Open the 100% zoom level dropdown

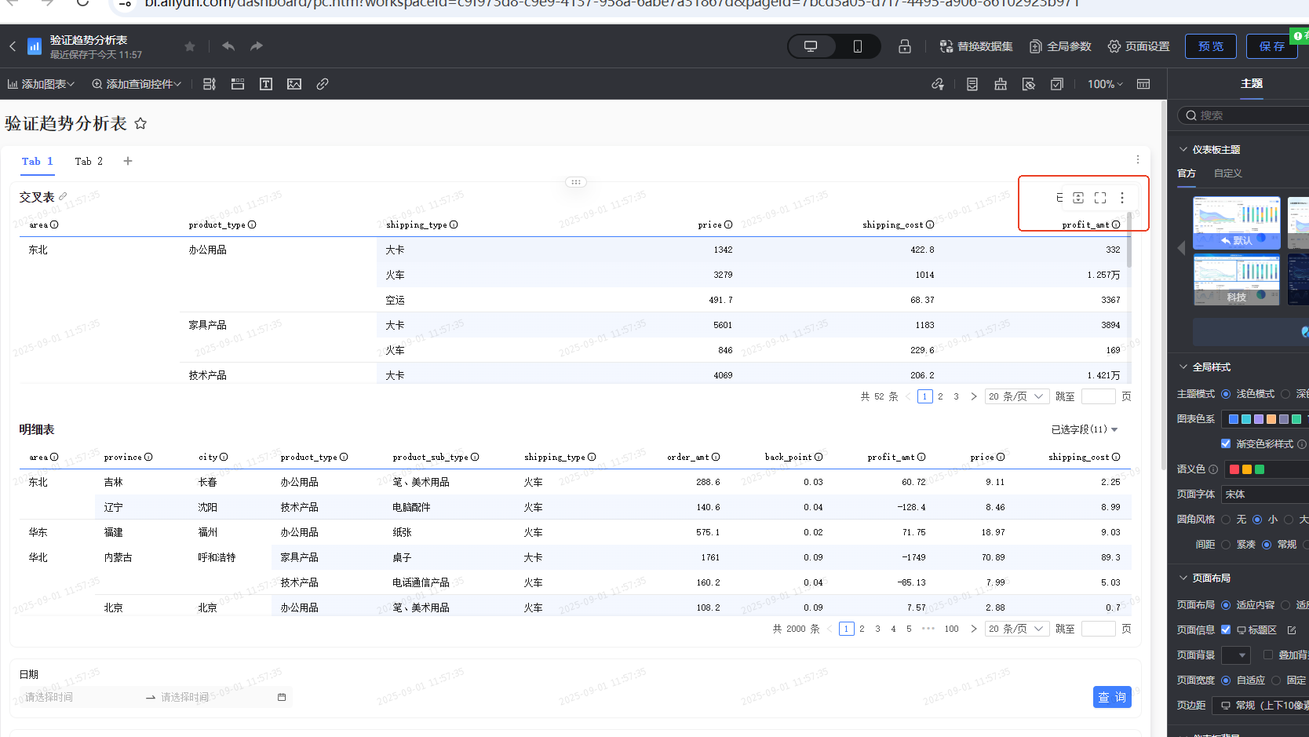pos(1105,84)
